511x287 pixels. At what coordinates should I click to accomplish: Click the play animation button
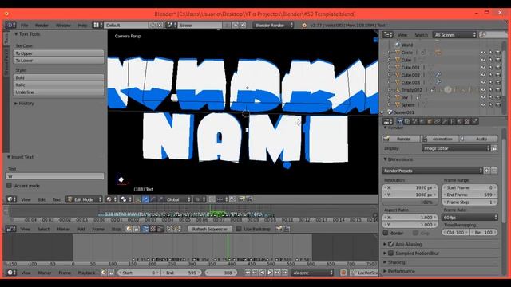pyautogui.click(x=270, y=273)
